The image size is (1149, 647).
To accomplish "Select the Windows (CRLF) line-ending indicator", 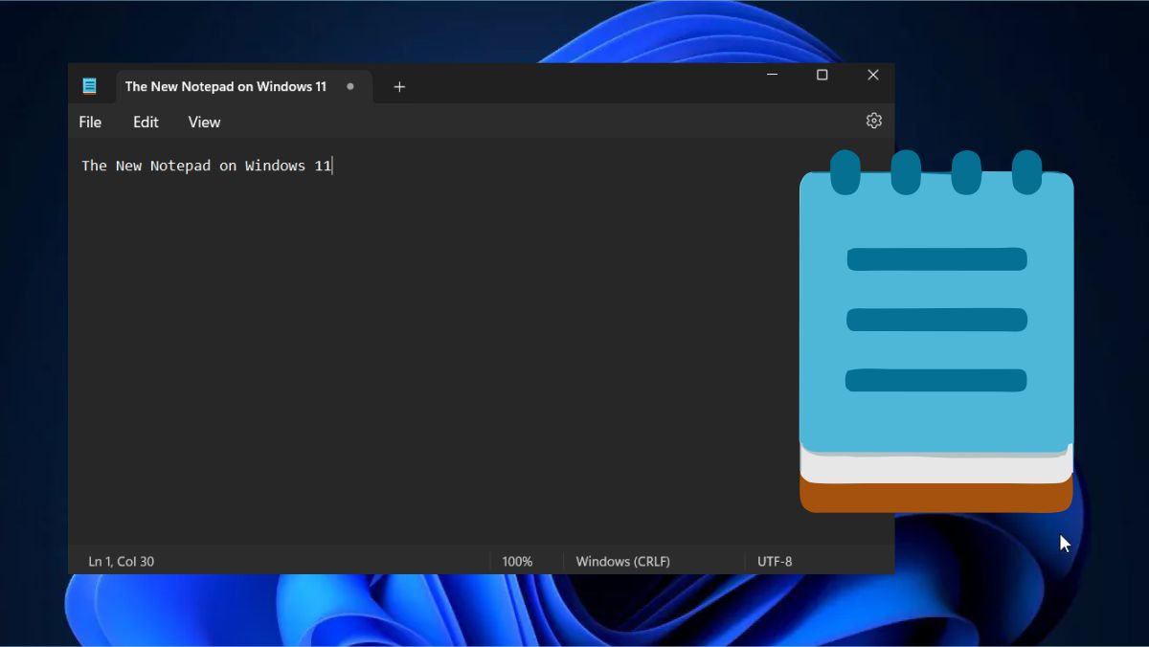I will (622, 561).
